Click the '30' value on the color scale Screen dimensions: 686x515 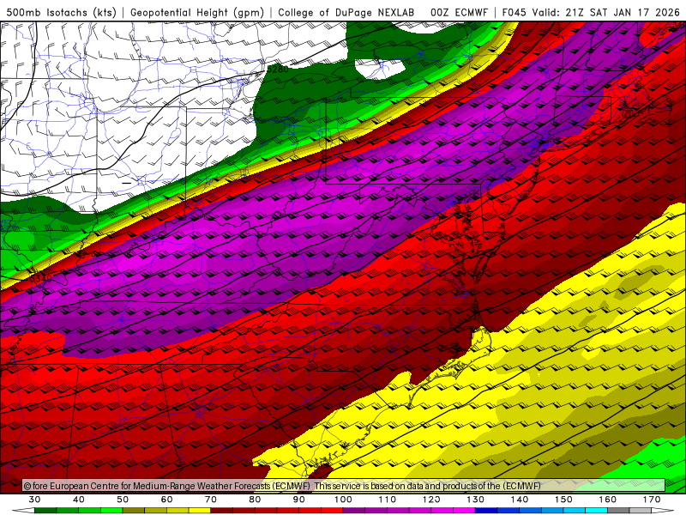pos(34,500)
